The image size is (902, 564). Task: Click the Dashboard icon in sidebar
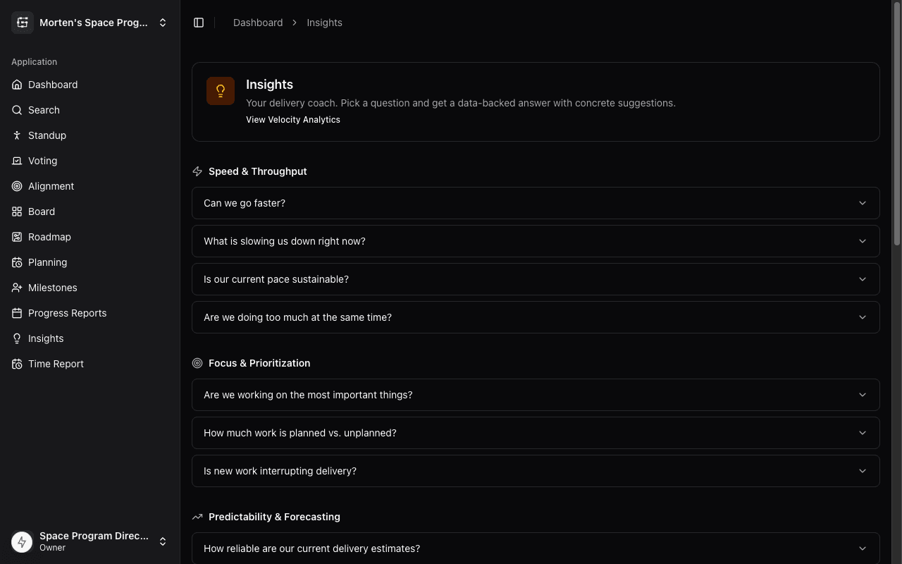pos(17,85)
